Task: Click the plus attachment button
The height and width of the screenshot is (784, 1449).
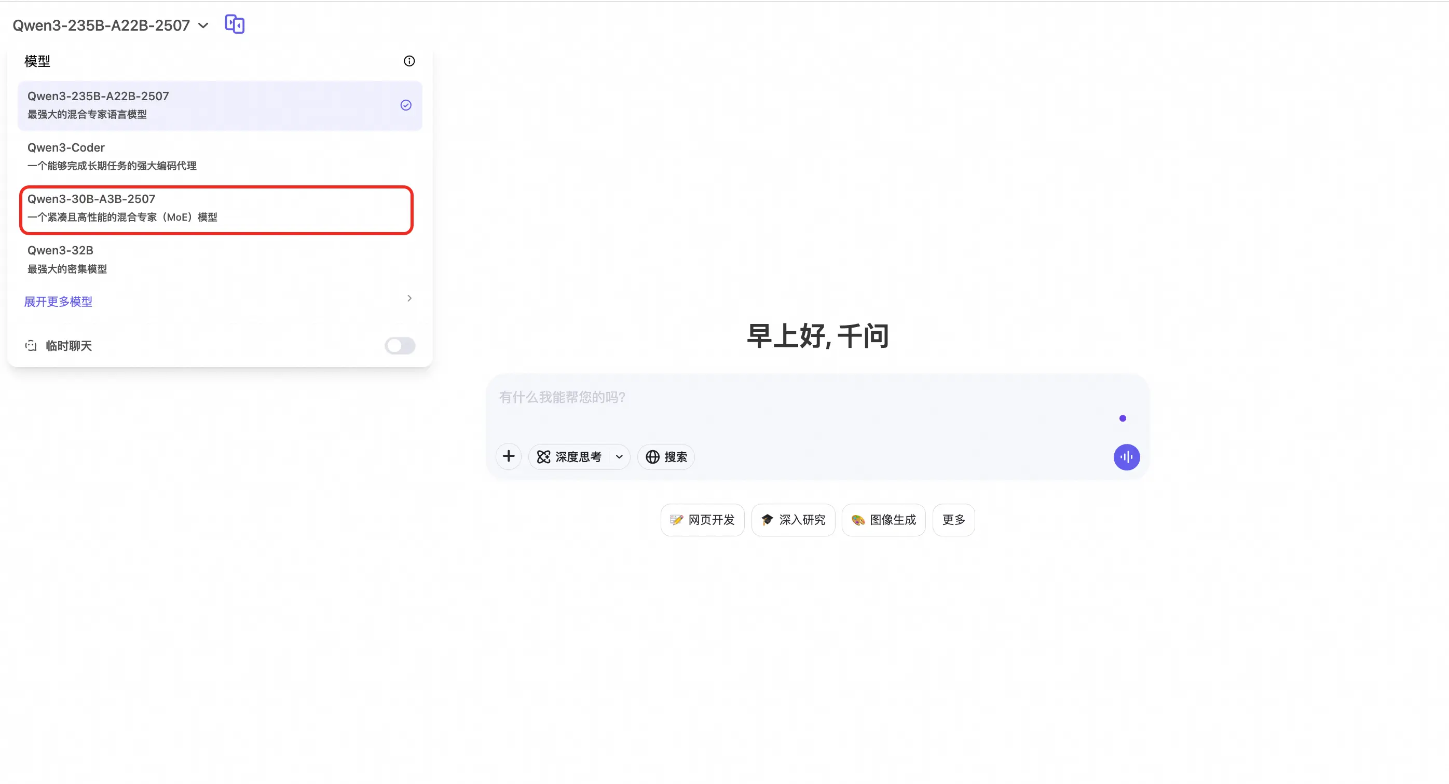Action: (509, 456)
